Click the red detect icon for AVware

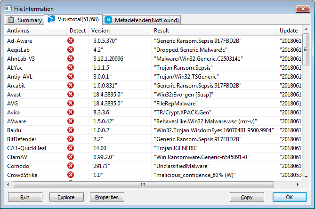click(x=71, y=121)
